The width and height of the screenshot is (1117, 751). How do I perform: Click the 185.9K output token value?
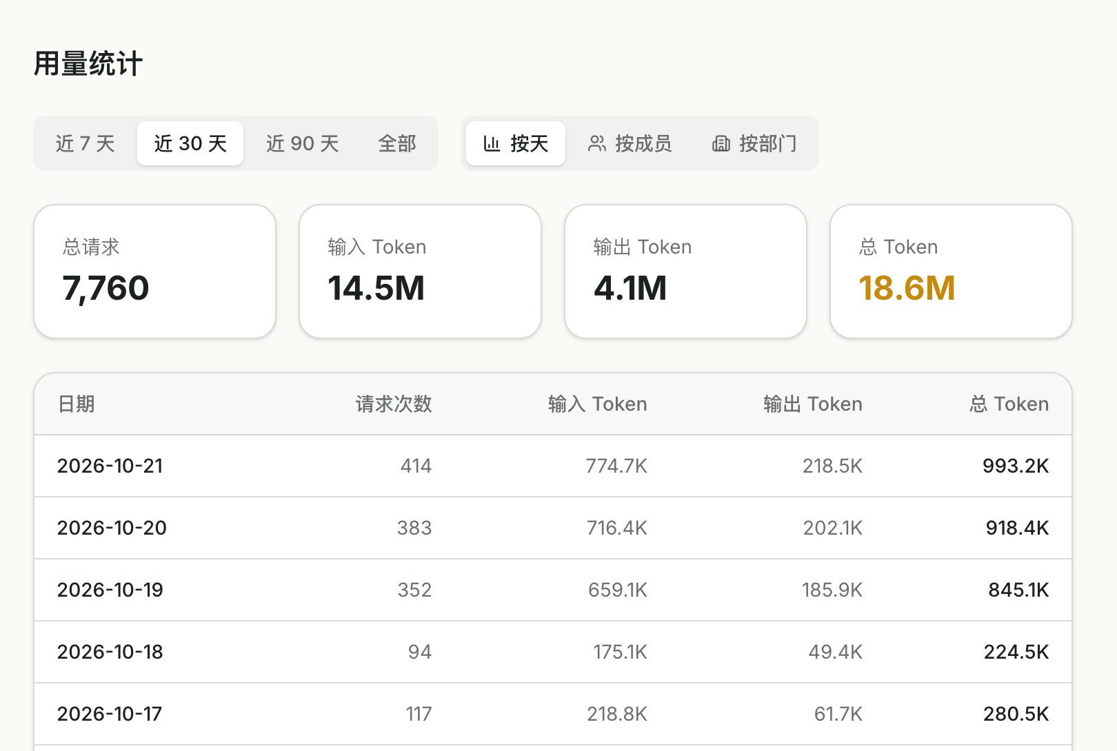832,590
